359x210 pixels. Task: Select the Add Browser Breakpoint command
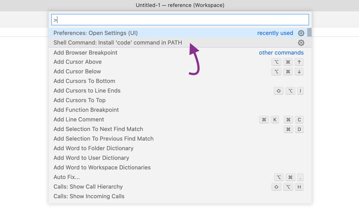(x=85, y=52)
